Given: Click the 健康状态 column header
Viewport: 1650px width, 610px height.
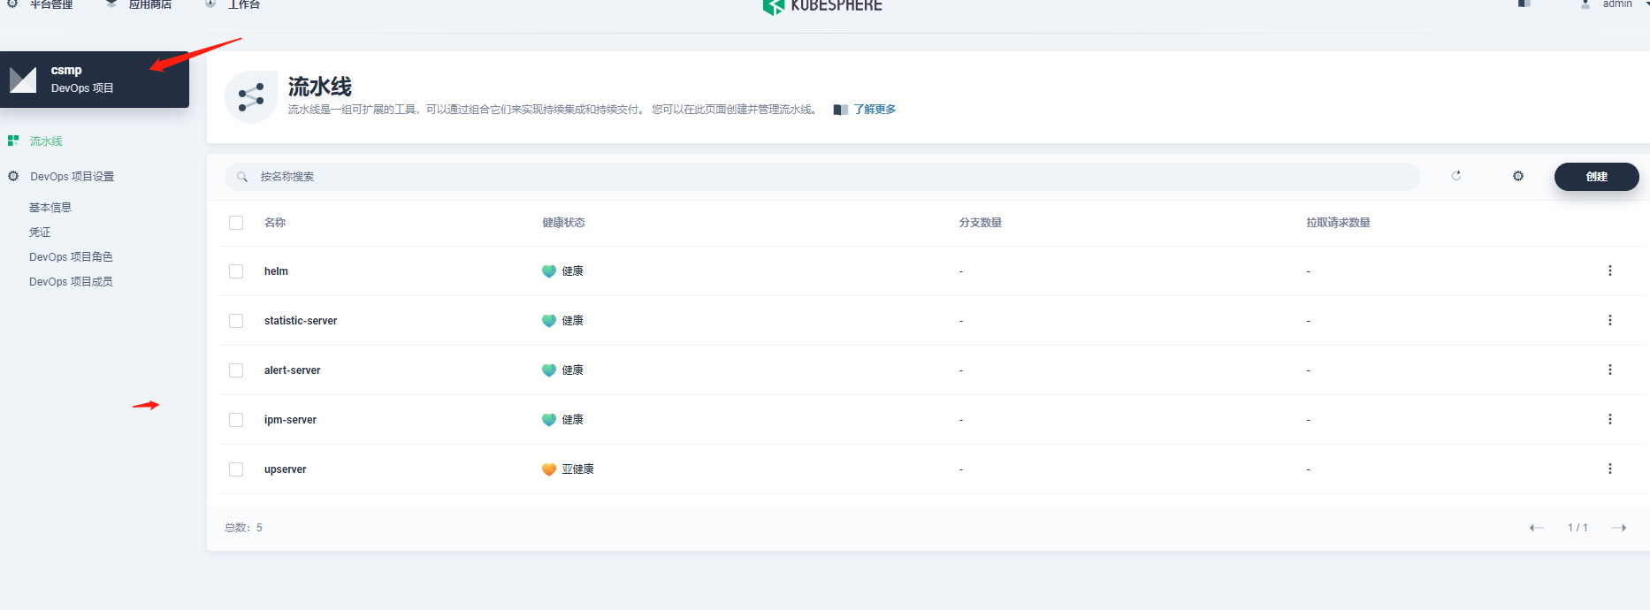Looking at the screenshot, I should [563, 223].
